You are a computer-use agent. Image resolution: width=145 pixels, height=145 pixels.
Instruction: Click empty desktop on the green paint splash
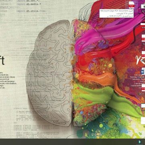[94, 93]
